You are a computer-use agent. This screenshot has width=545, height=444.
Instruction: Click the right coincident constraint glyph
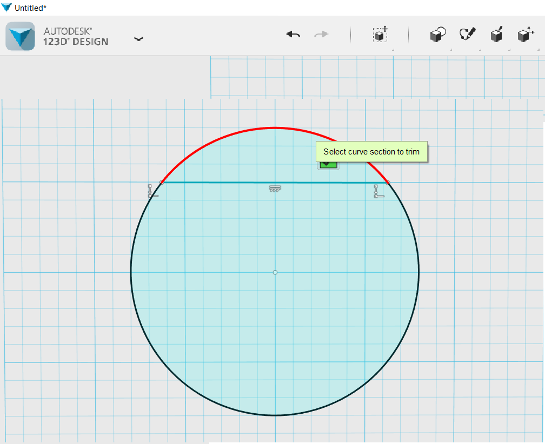pos(378,192)
